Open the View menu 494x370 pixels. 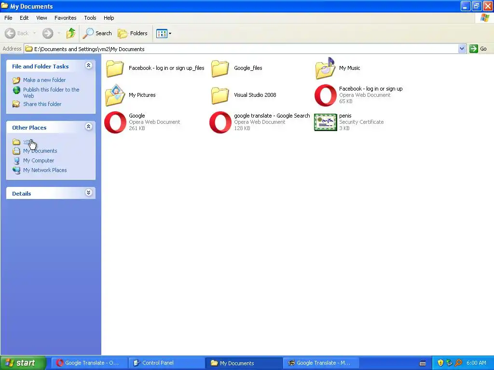[41, 18]
